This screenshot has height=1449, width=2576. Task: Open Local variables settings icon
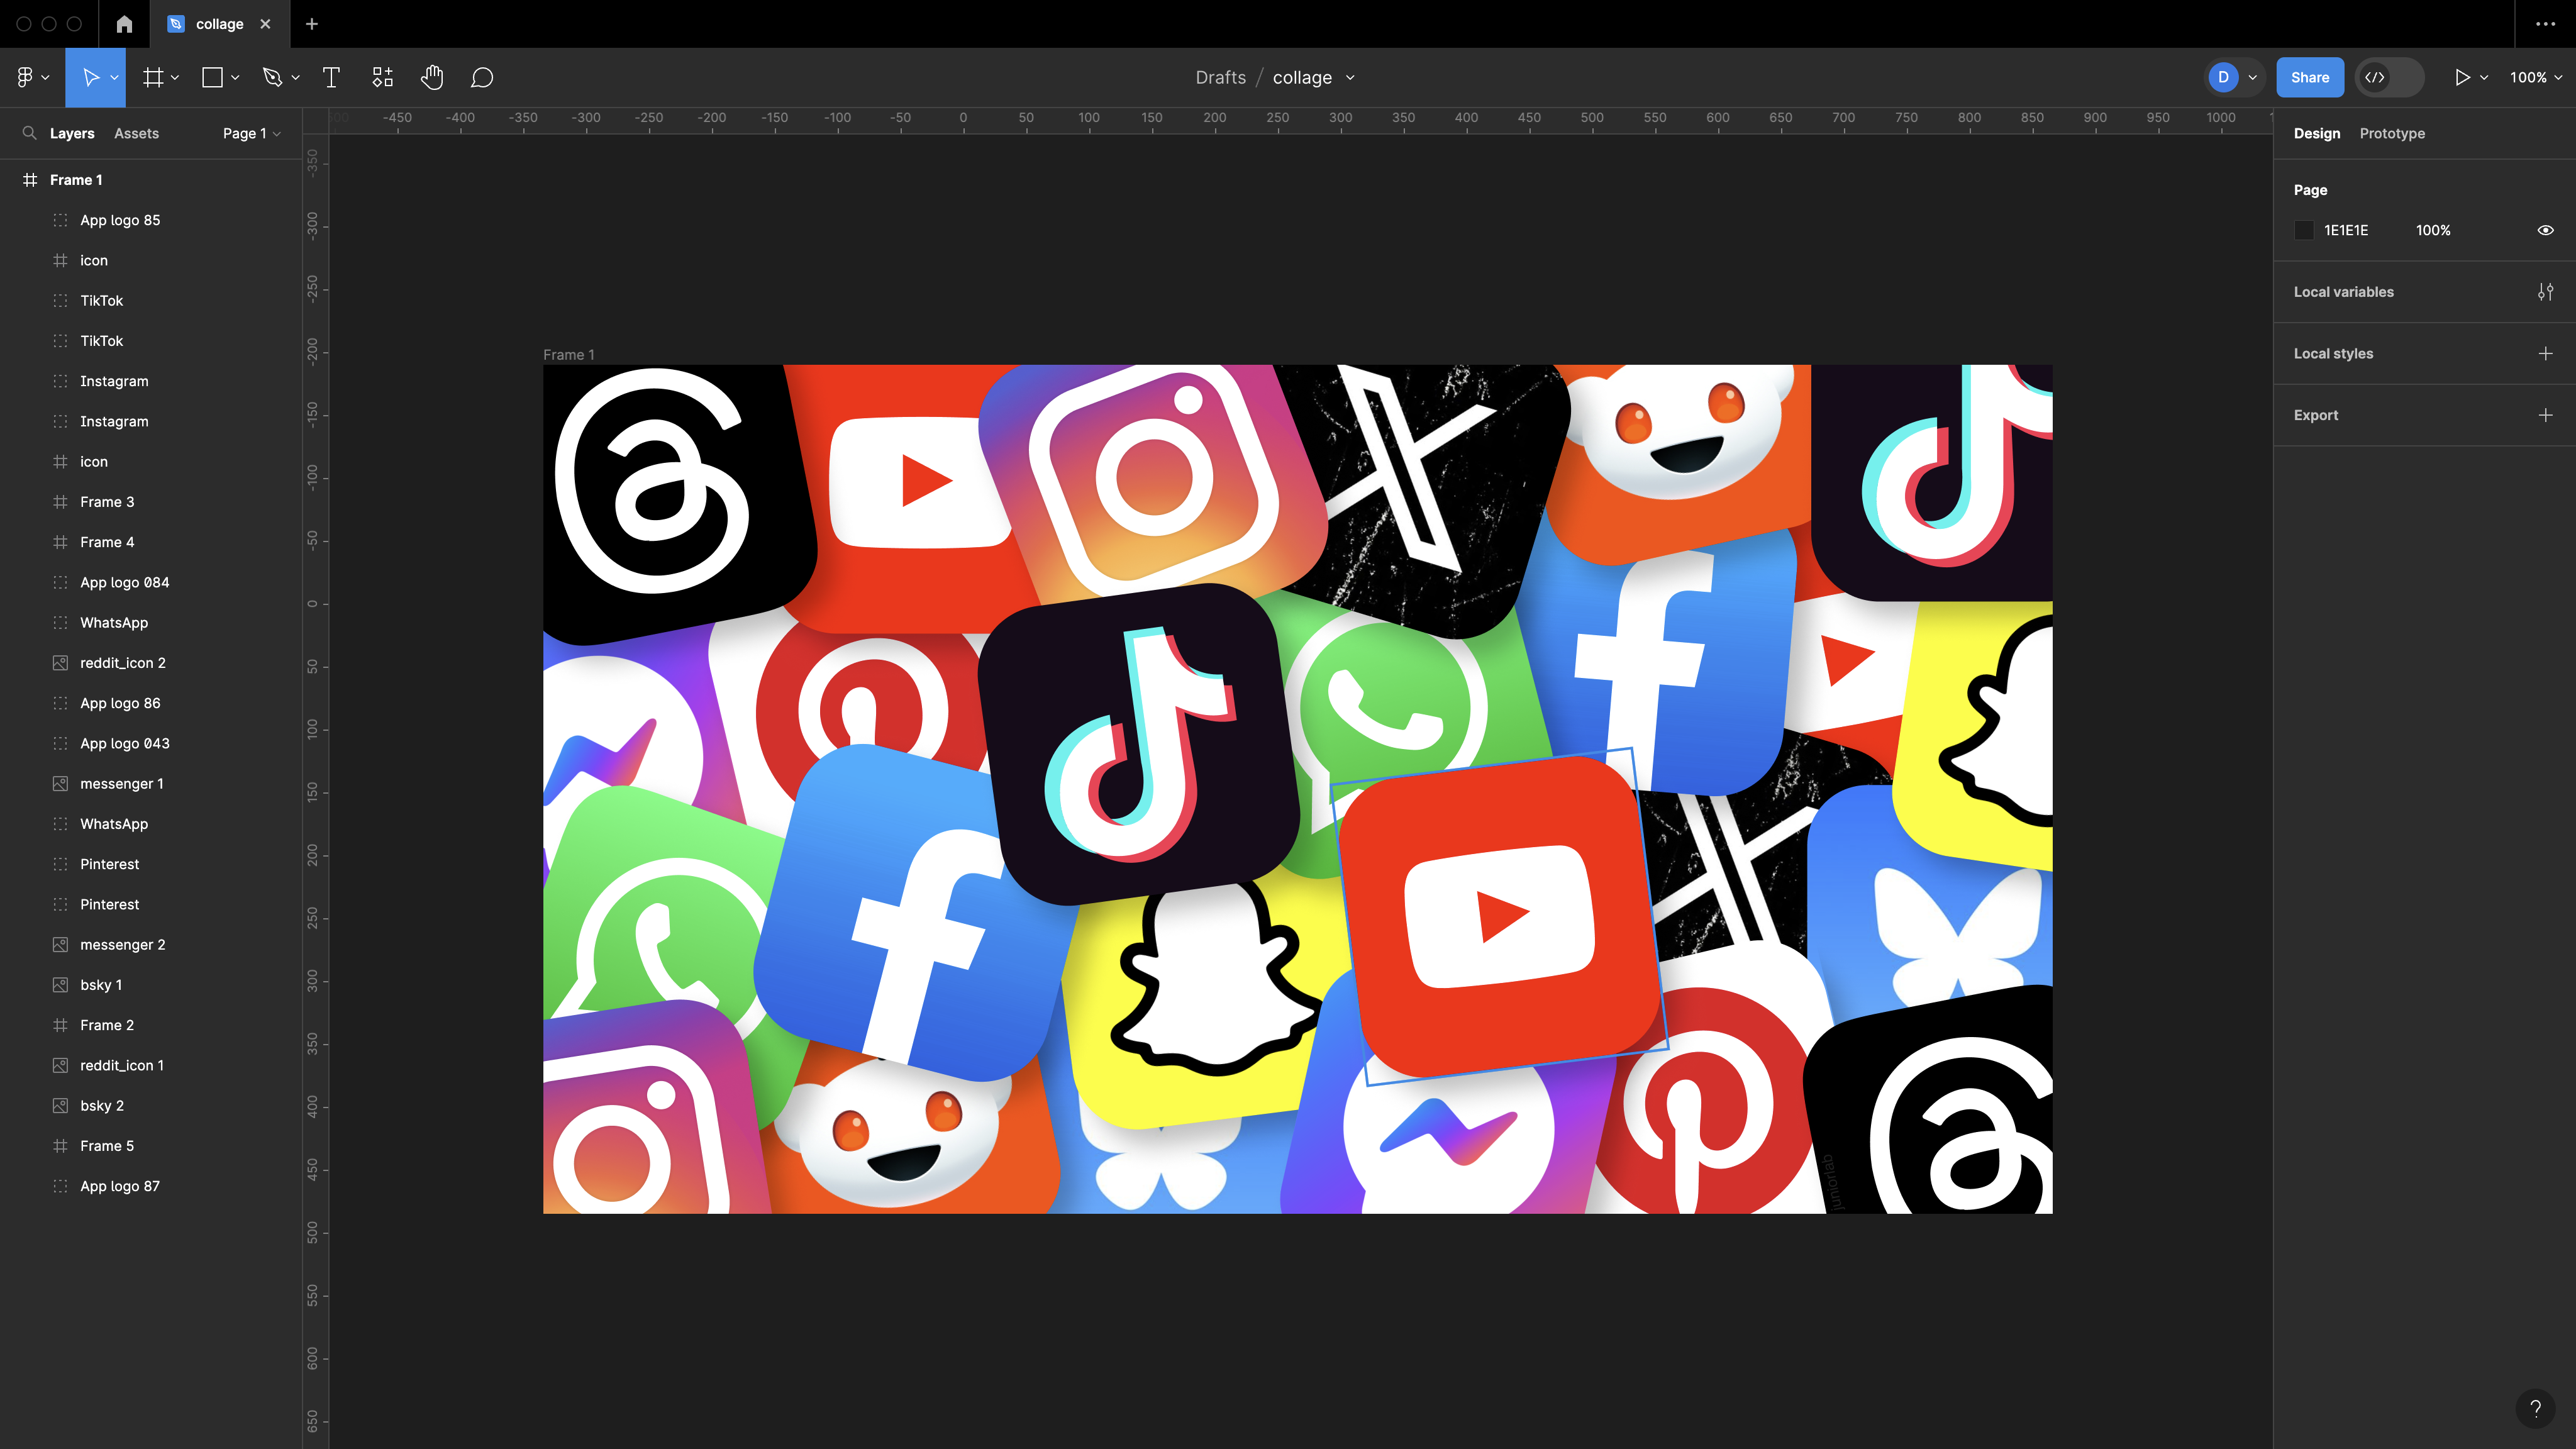point(2545,292)
